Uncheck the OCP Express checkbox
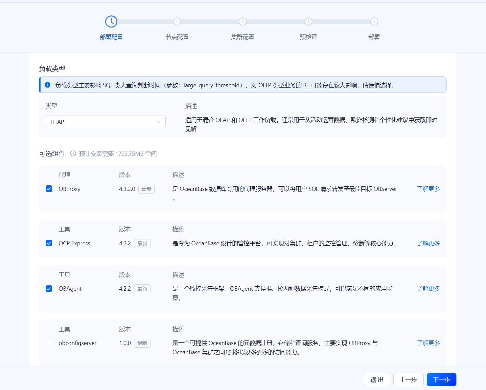 49,243
